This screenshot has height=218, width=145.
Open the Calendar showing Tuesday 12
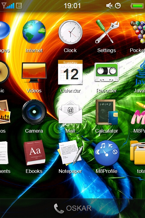pyautogui.click(x=70, y=72)
